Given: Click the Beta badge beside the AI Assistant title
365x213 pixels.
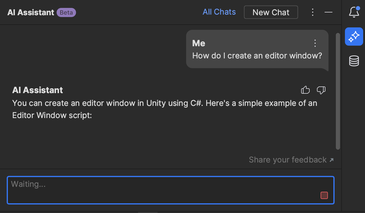Looking at the screenshot, I should click(66, 12).
